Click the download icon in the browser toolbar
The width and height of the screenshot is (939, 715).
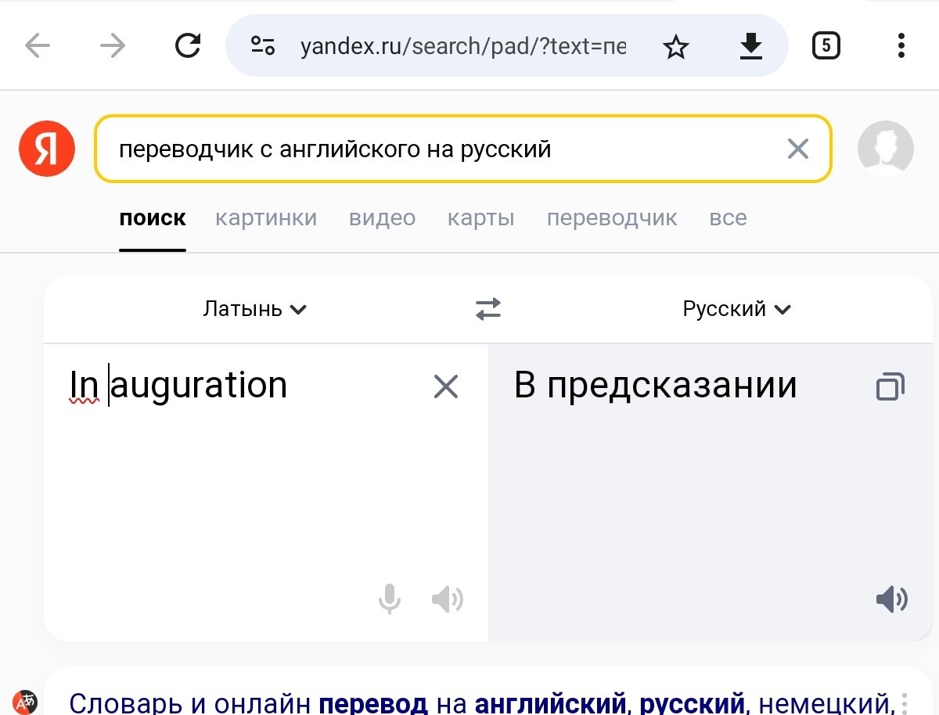point(751,46)
